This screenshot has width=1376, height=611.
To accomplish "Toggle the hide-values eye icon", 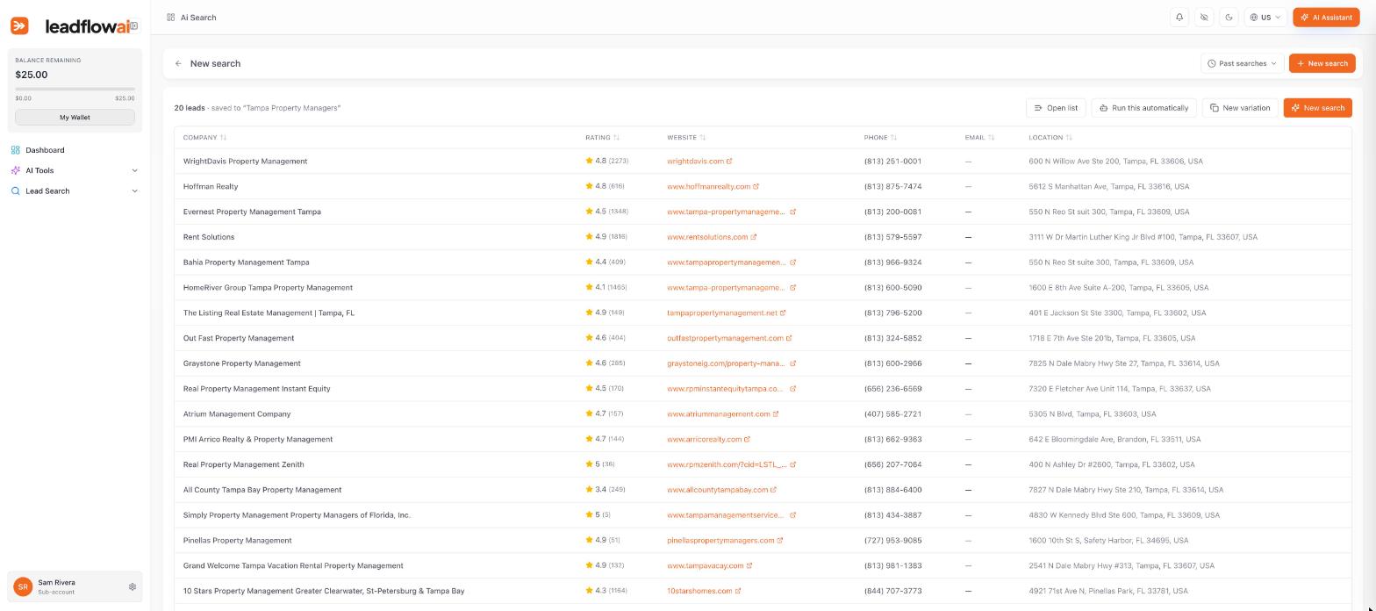I will point(1204,18).
